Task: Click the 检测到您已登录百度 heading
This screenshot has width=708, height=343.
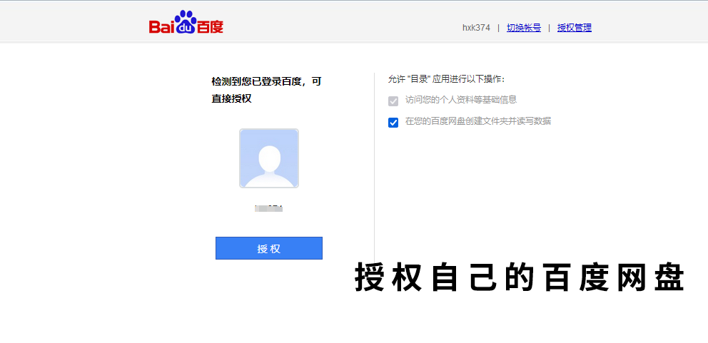Action: (x=266, y=90)
